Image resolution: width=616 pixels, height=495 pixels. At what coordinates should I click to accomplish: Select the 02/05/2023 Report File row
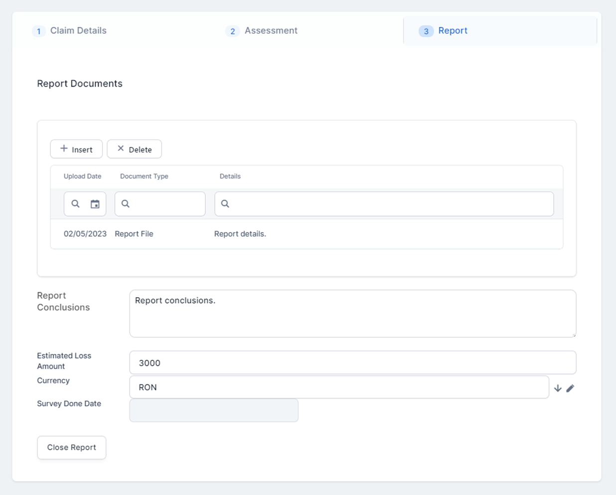[307, 234]
